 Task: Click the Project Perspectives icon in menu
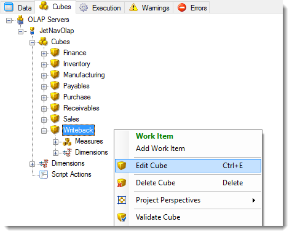(122, 200)
